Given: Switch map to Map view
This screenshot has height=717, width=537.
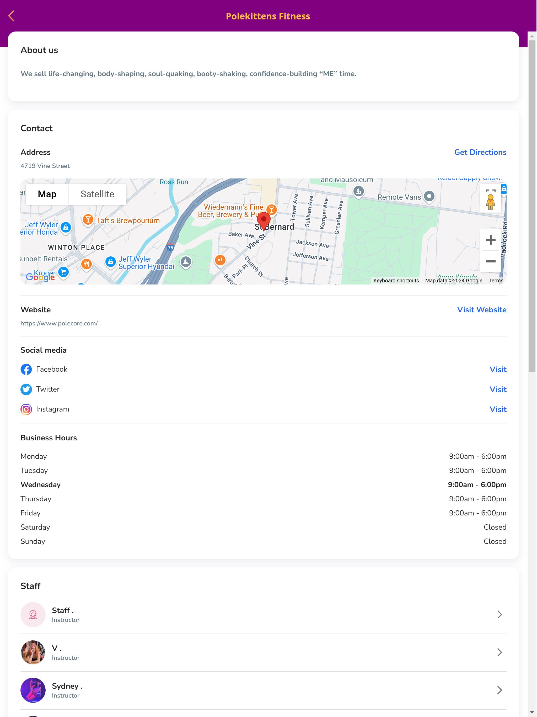Looking at the screenshot, I should coord(47,194).
